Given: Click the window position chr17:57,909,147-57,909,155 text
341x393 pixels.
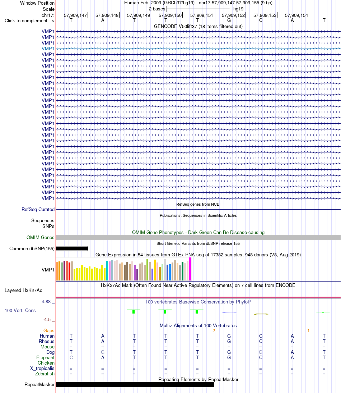Looking at the screenshot, I should point(235,3).
